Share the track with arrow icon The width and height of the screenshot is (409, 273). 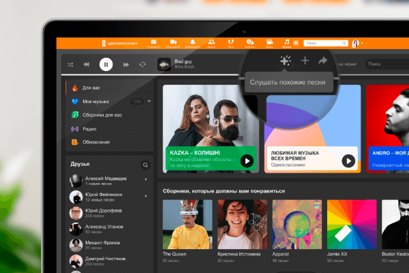pos(323,61)
